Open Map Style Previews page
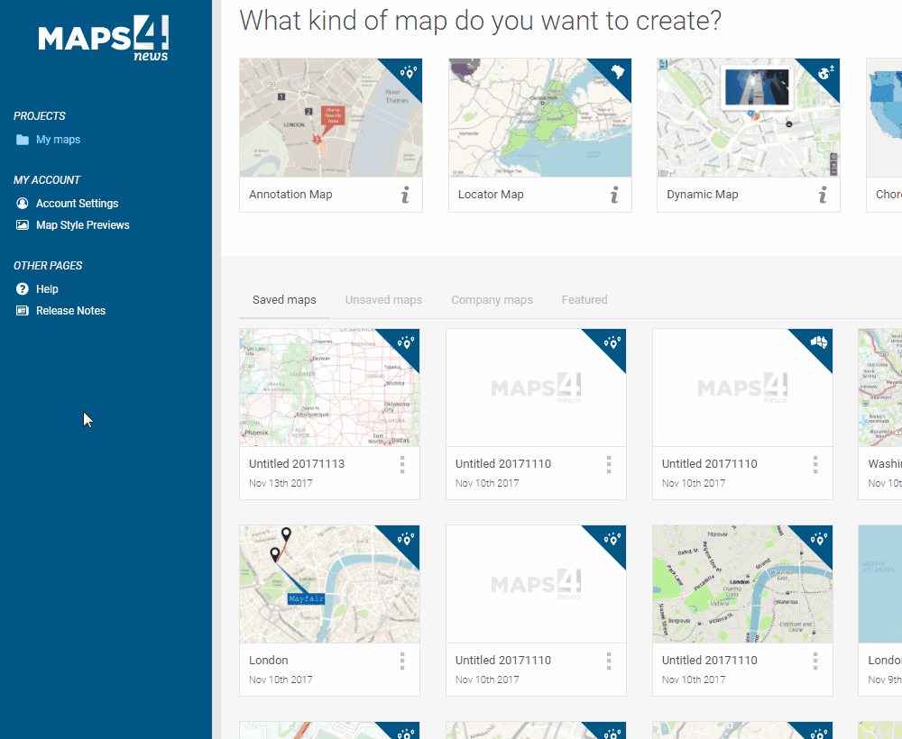Viewport: 902px width, 739px height. [x=83, y=225]
